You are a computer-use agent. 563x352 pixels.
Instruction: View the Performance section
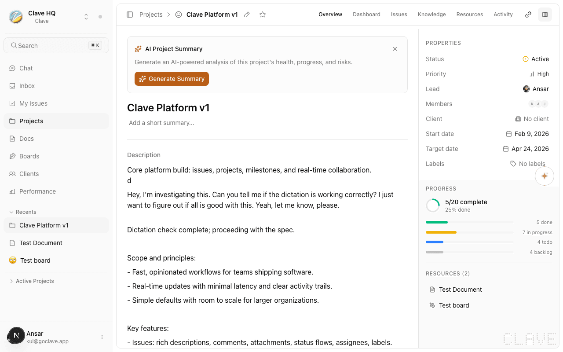(x=37, y=191)
